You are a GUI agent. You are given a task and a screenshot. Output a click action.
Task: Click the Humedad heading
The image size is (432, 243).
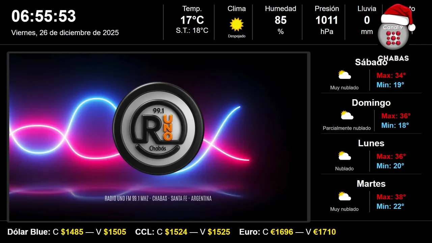(x=280, y=9)
